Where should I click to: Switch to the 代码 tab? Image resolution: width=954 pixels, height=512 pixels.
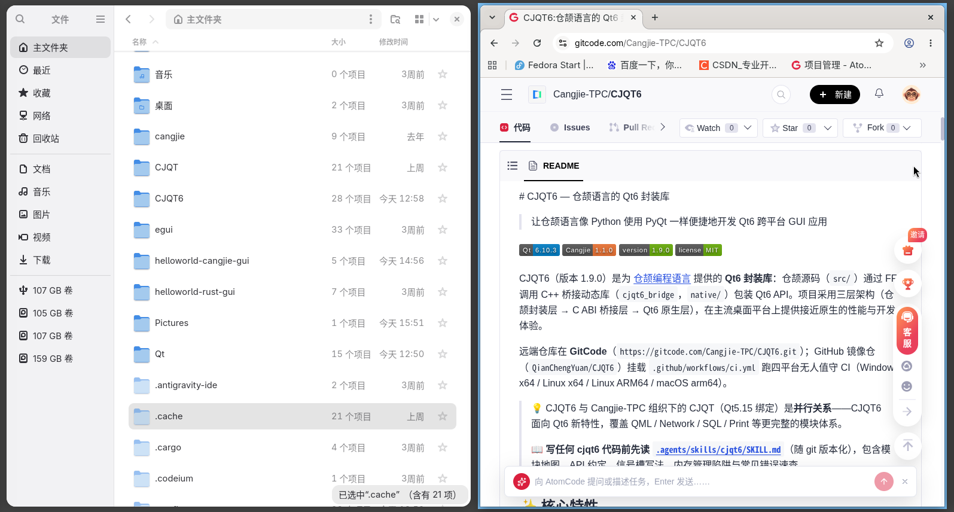pos(515,127)
